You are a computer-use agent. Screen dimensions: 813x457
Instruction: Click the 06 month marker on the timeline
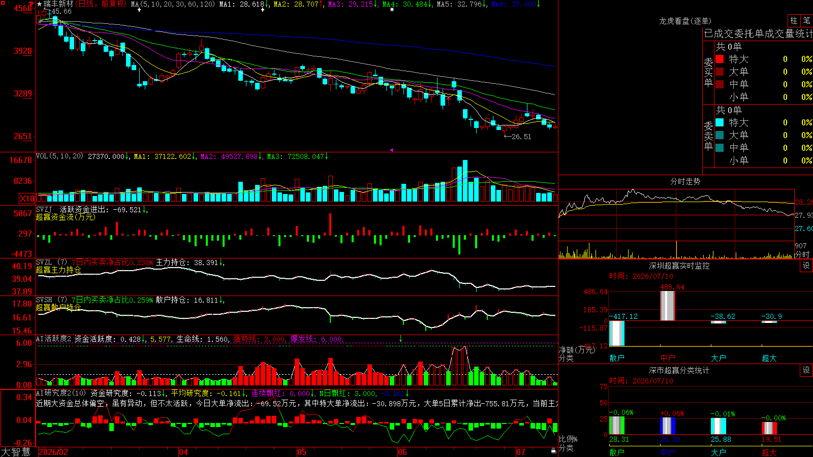tap(402, 452)
